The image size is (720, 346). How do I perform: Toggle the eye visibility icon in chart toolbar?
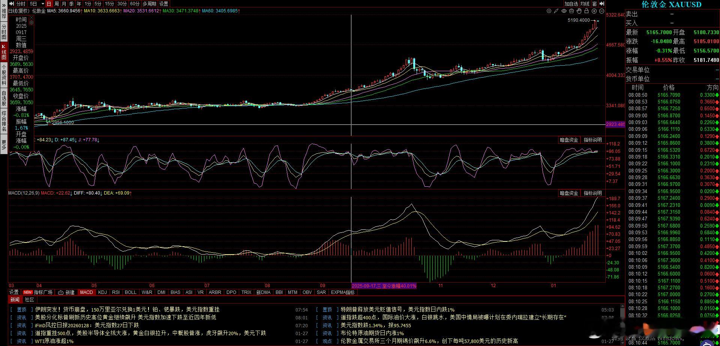pos(564,11)
